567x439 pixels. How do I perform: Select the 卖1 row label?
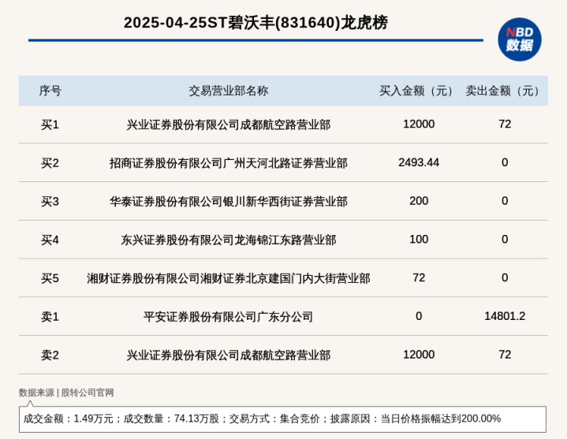tap(50, 317)
